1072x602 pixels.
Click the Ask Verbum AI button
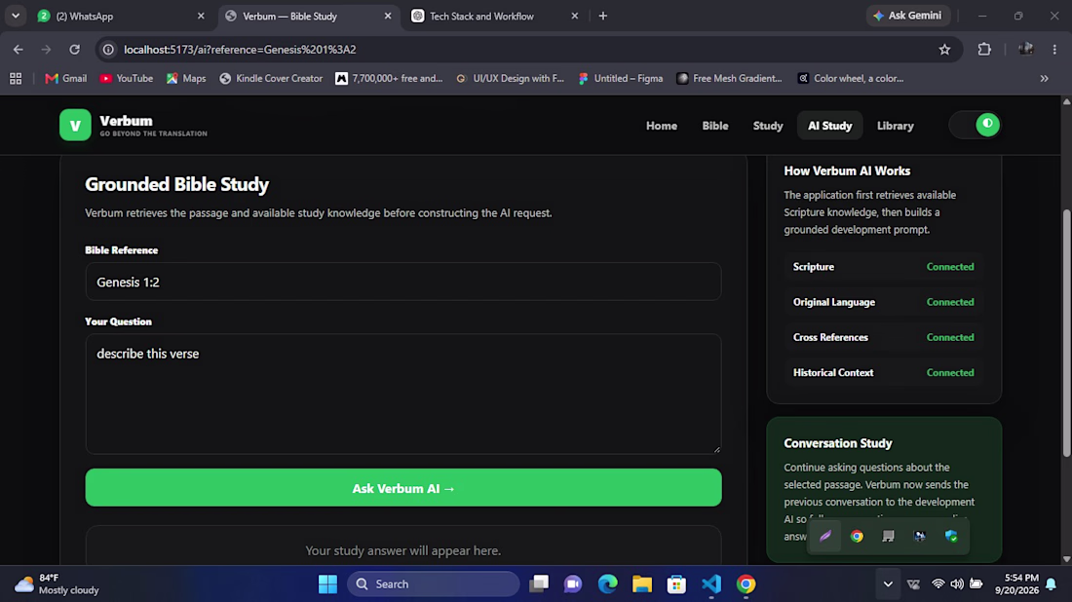[x=403, y=488]
